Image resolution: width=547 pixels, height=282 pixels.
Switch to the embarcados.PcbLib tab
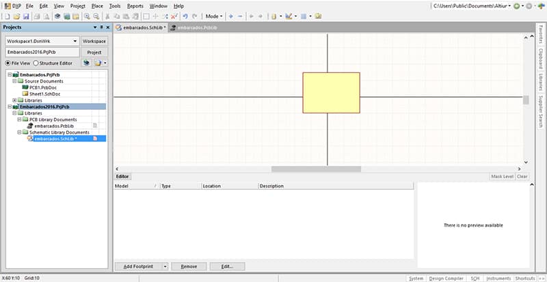coord(194,27)
